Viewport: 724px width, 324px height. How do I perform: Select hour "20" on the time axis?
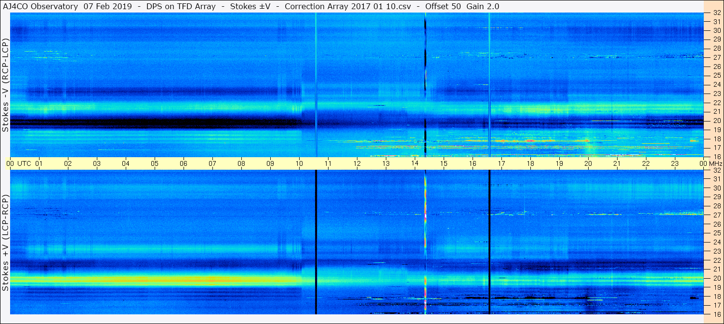coord(588,163)
